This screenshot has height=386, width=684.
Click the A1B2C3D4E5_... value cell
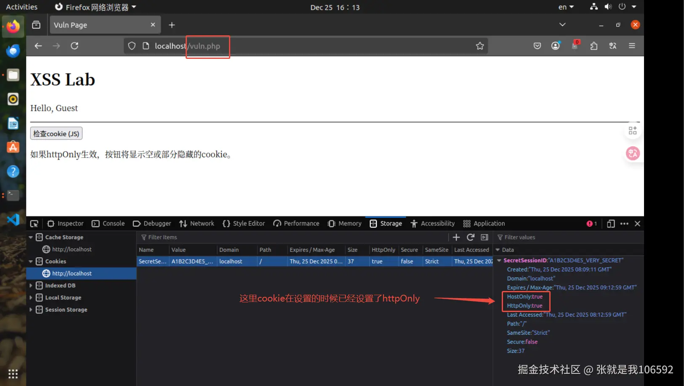pos(192,262)
